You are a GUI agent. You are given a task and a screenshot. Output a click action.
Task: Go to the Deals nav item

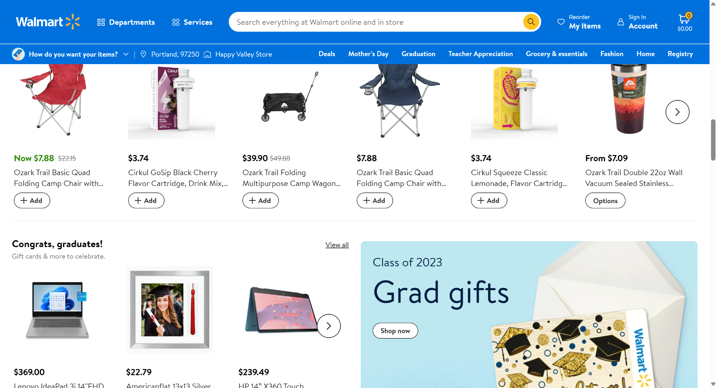click(x=327, y=54)
